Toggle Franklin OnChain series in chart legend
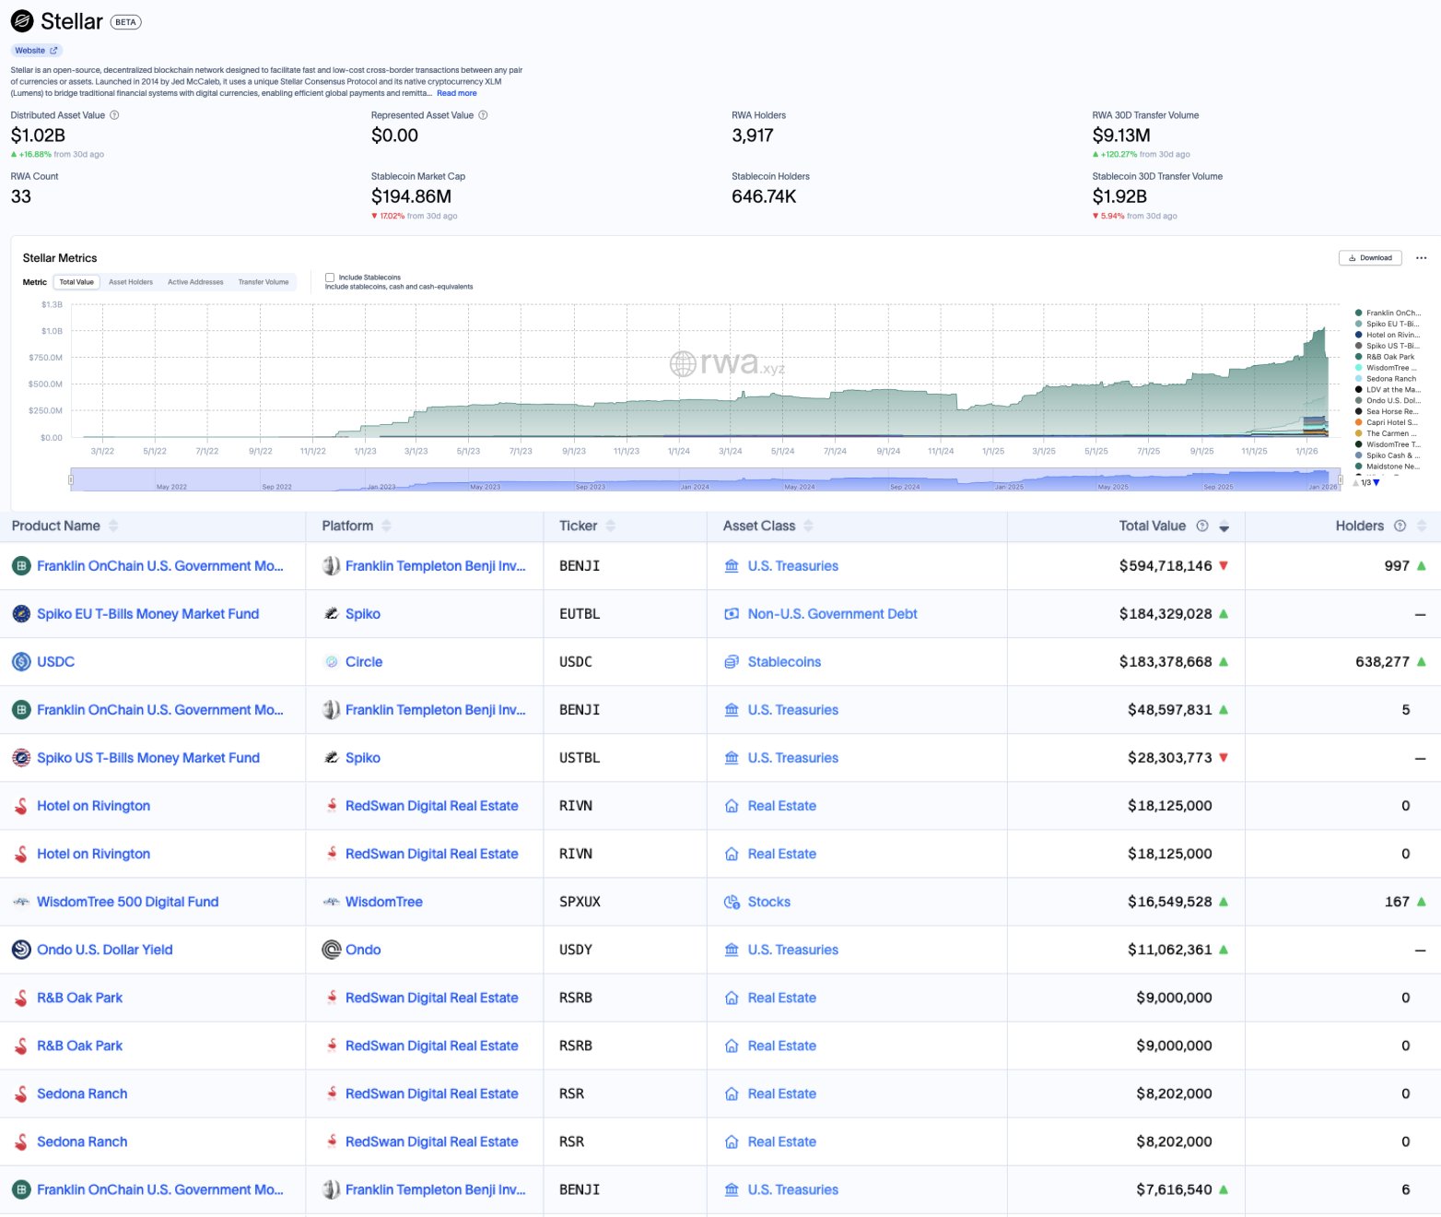Viewport: 1441px width, 1217px height. (1391, 313)
